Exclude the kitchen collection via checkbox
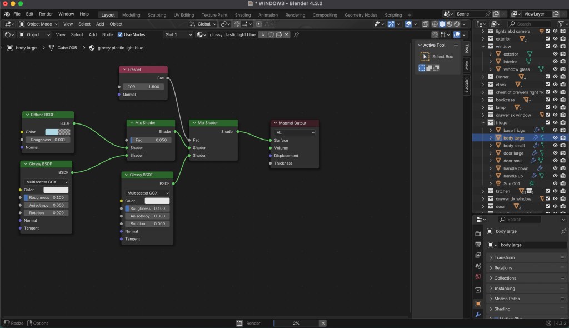569x328 pixels. pyautogui.click(x=547, y=191)
